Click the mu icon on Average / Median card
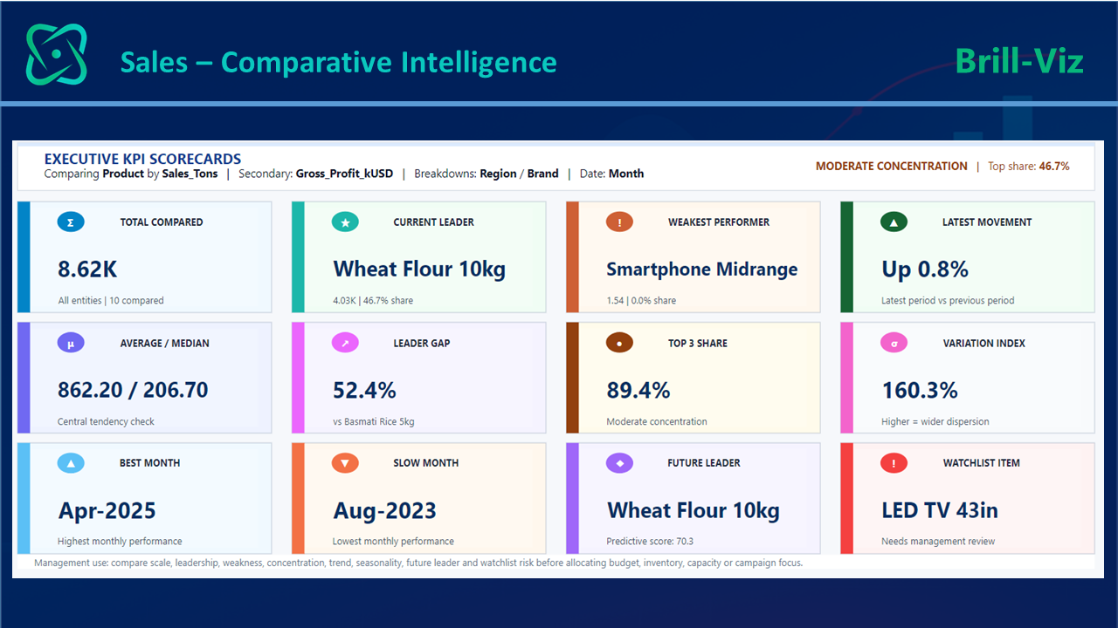This screenshot has width=1118, height=628. 71,343
